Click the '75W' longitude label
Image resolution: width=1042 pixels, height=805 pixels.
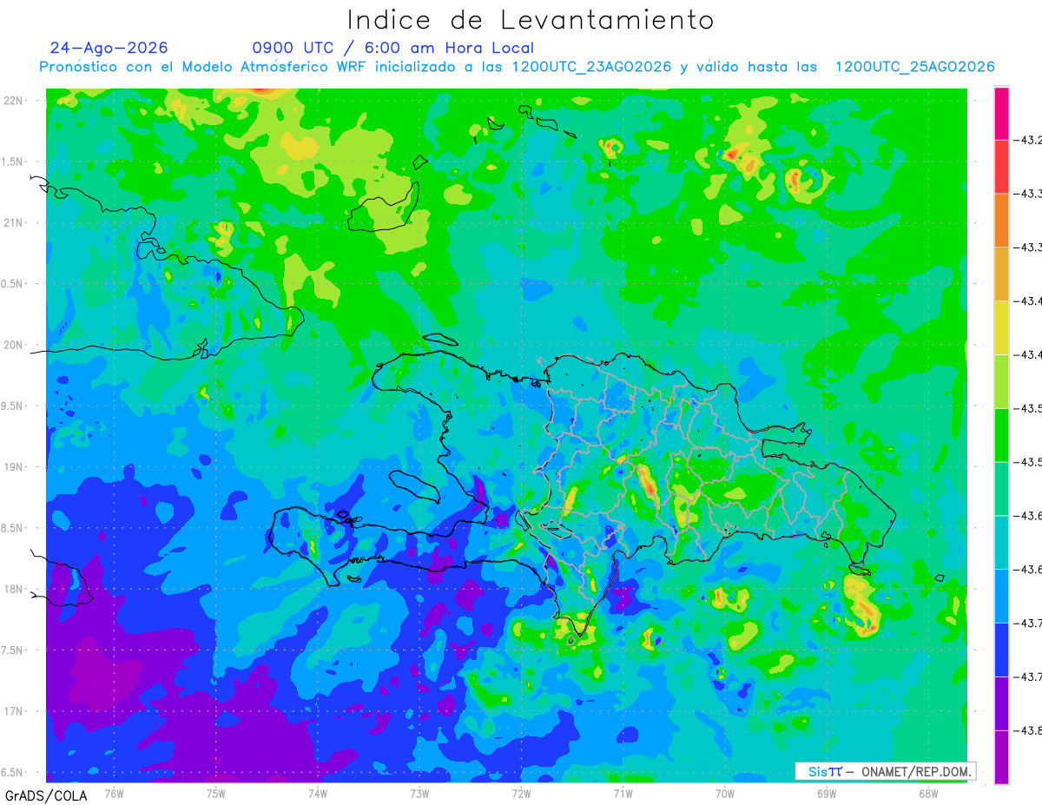tap(216, 793)
